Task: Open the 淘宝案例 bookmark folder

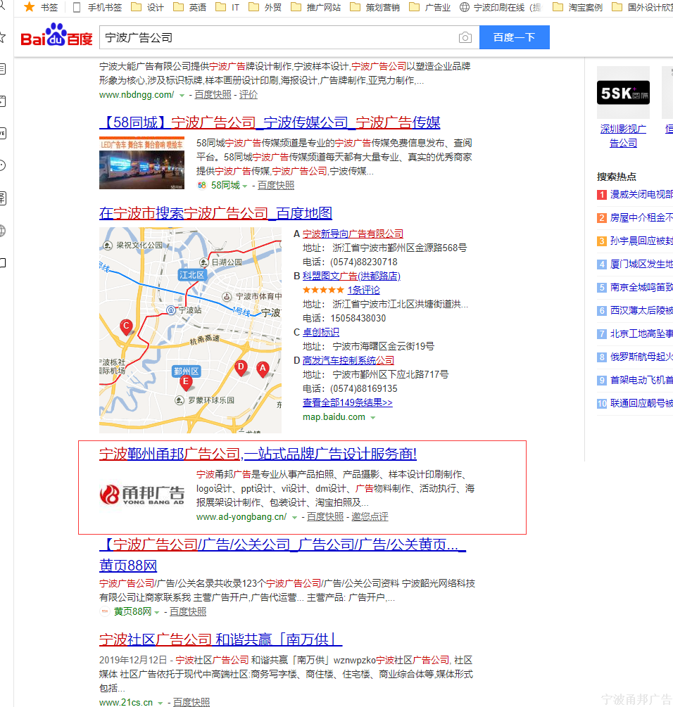Action: point(578,7)
